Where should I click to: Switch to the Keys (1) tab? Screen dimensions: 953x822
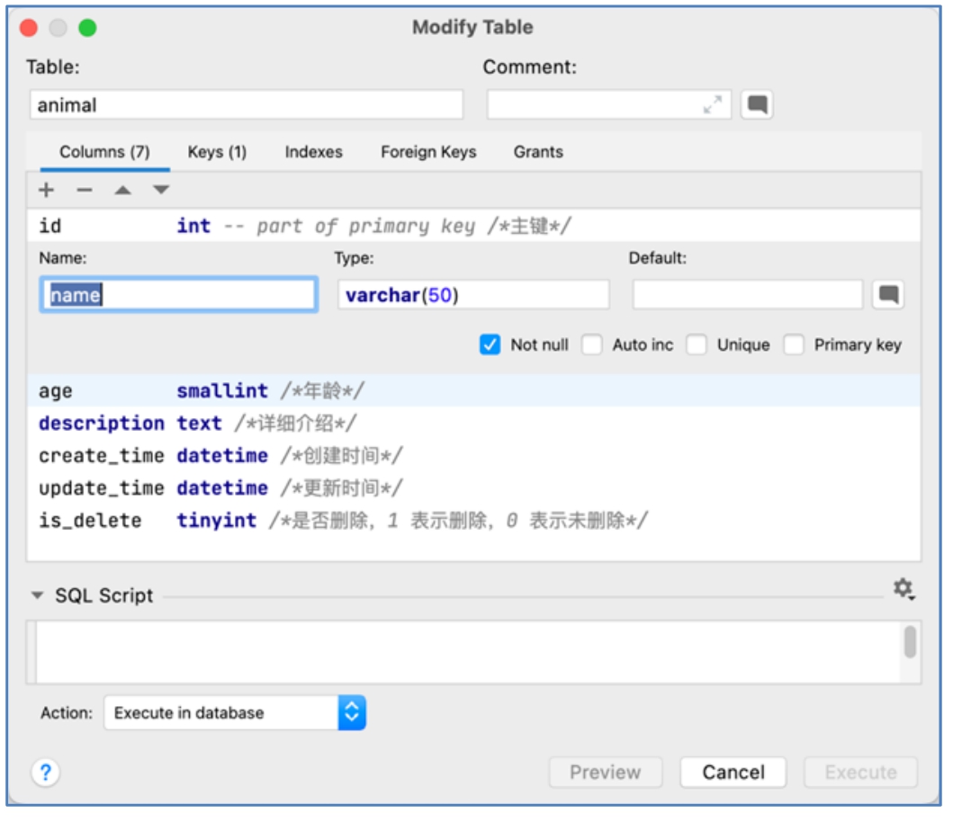click(x=217, y=152)
